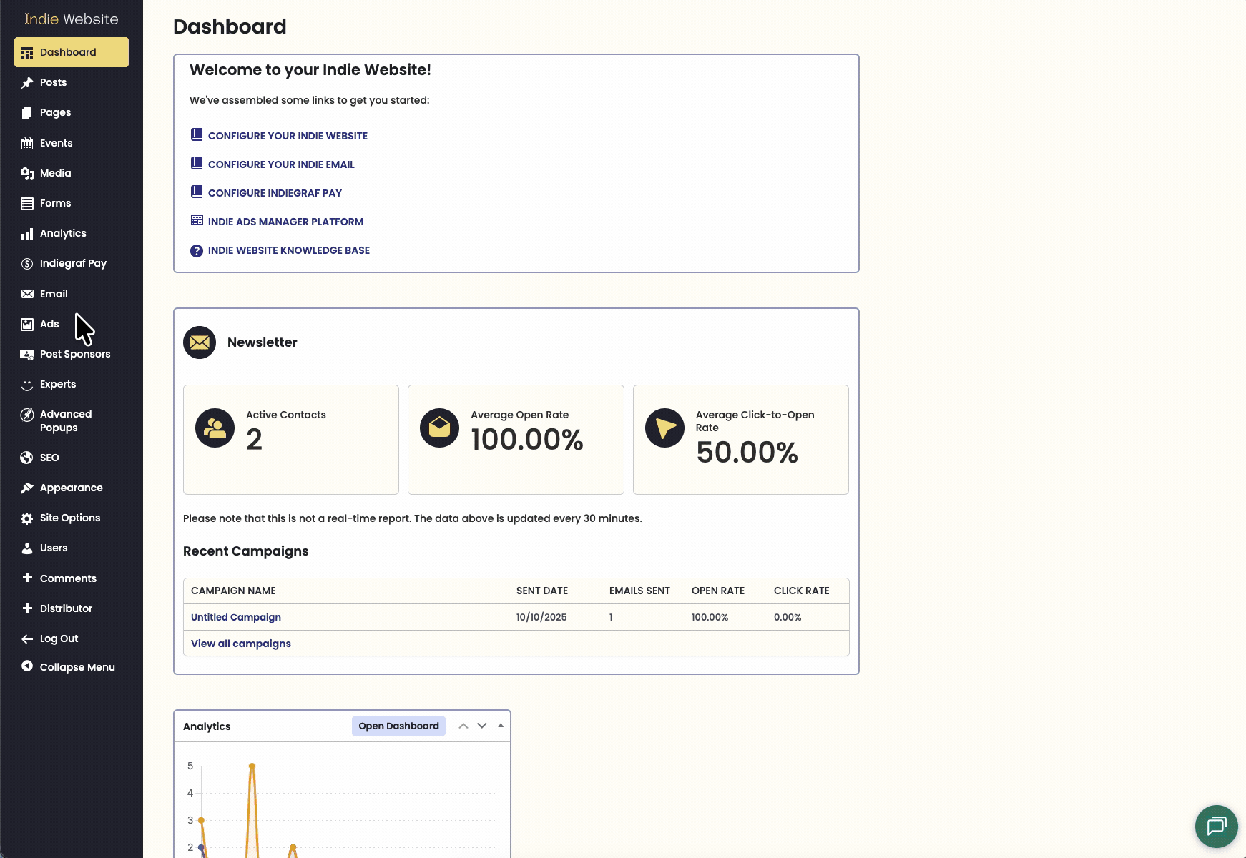Click the Active Contacts people icon
Image resolution: width=1246 pixels, height=858 pixels.
click(215, 428)
